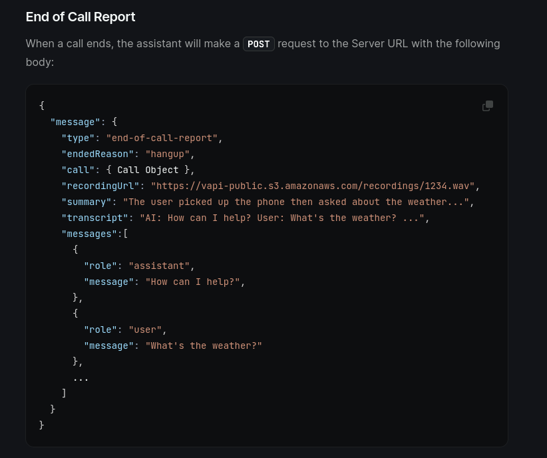Click the recording URL string in code

(x=313, y=186)
